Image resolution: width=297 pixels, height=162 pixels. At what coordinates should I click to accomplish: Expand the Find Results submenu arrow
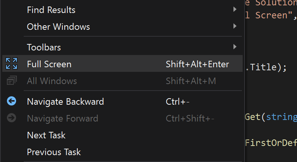tap(235, 9)
